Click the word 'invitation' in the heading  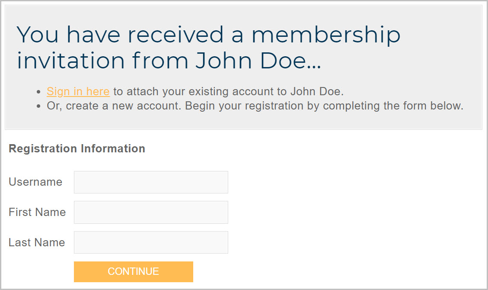[71, 60]
